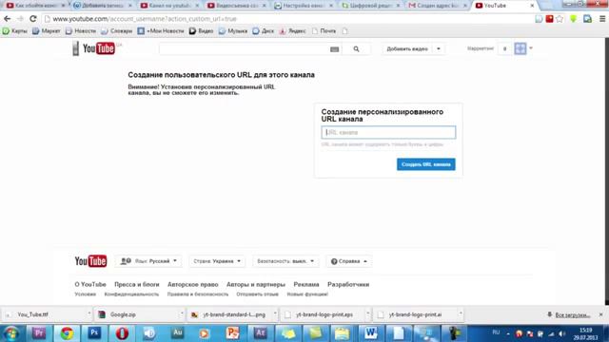The height and width of the screenshot is (342, 609).
Task: Open the 'Маркет' bookmark
Action: (47, 31)
